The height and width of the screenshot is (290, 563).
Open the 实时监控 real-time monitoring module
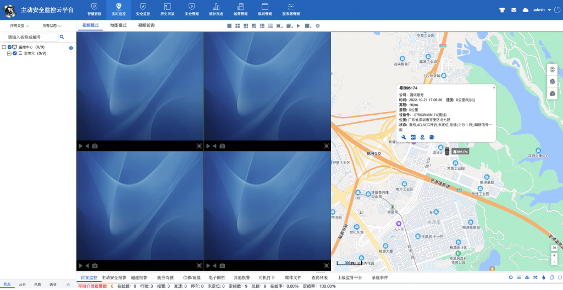119,10
